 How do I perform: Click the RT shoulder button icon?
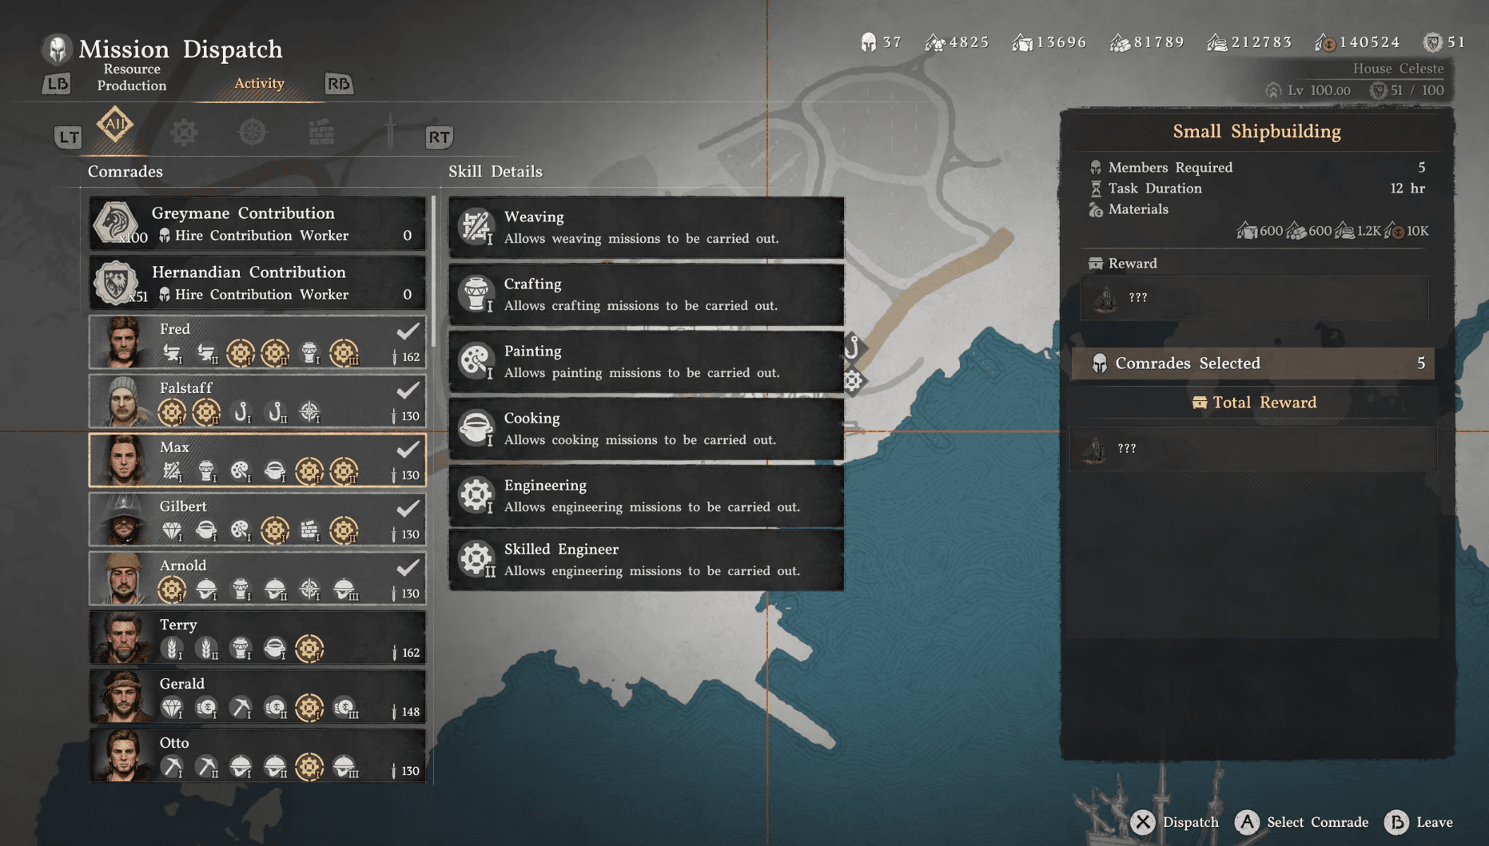click(439, 137)
